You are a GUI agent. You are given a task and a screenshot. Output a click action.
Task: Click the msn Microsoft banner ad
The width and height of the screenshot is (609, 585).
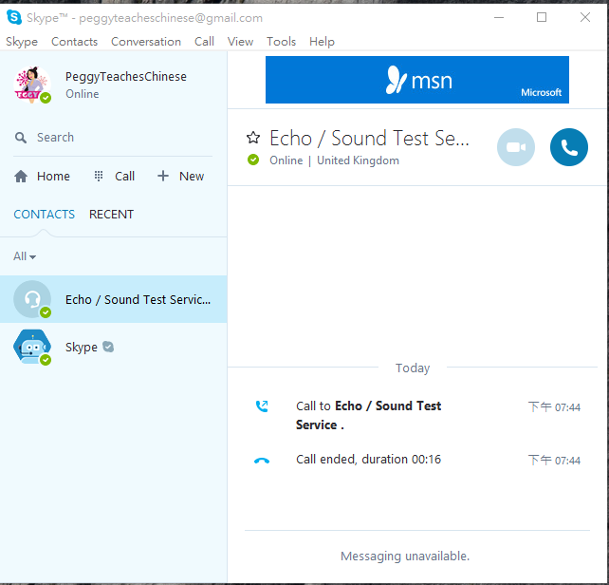(417, 80)
